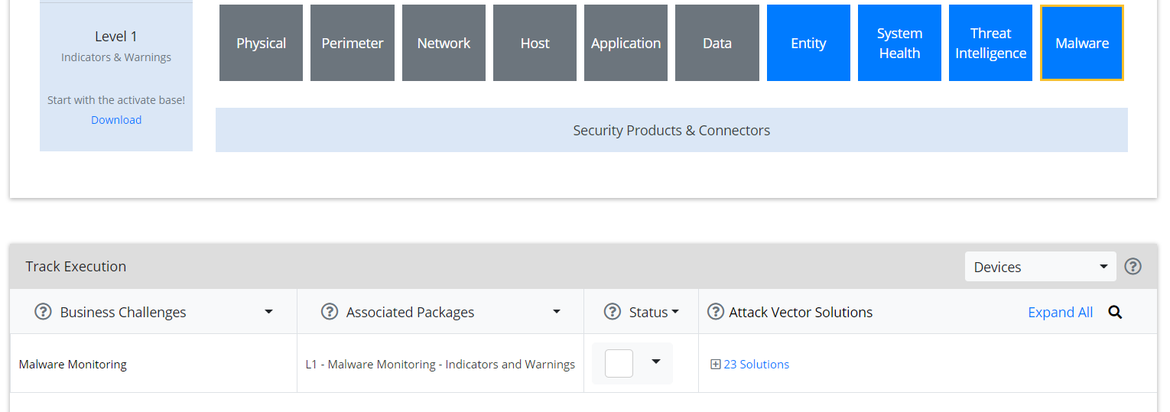Select the Application tile
The width and height of the screenshot is (1170, 412).
point(626,43)
